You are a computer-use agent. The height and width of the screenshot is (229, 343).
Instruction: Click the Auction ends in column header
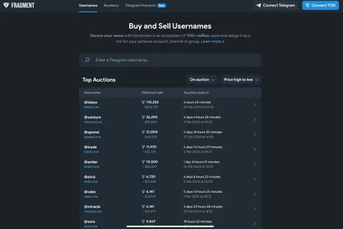click(x=196, y=93)
